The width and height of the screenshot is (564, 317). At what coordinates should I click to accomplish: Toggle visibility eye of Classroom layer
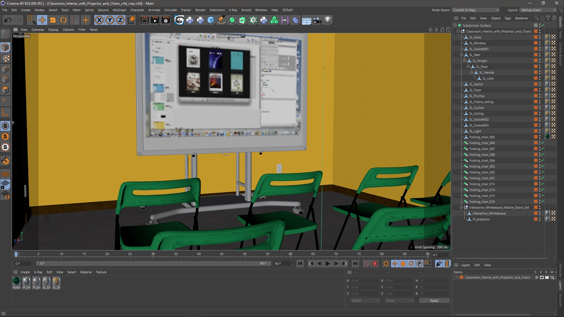[x=542, y=277]
